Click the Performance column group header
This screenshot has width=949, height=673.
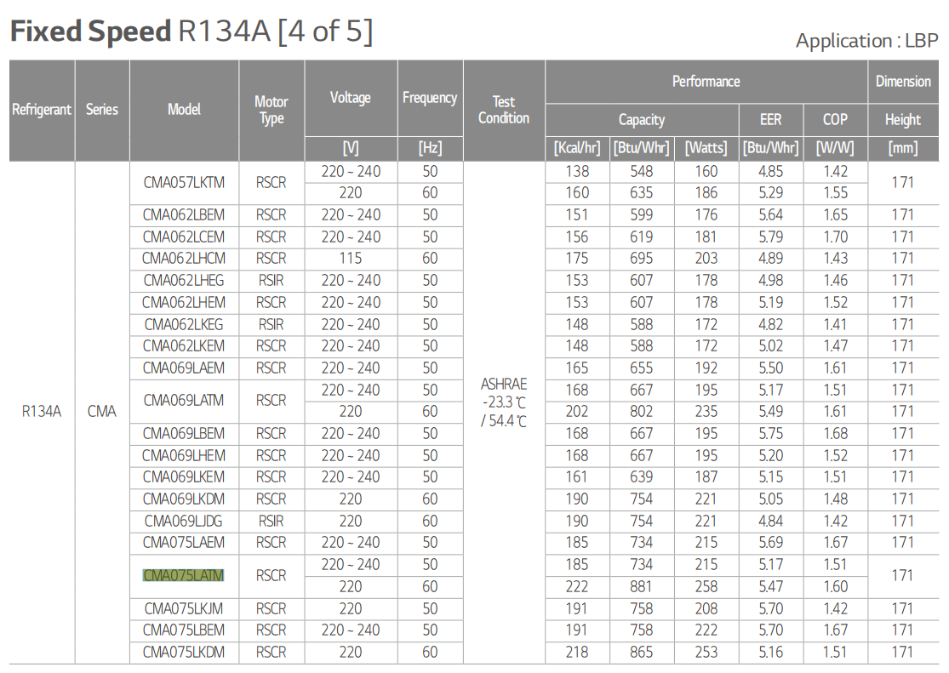pos(706,82)
